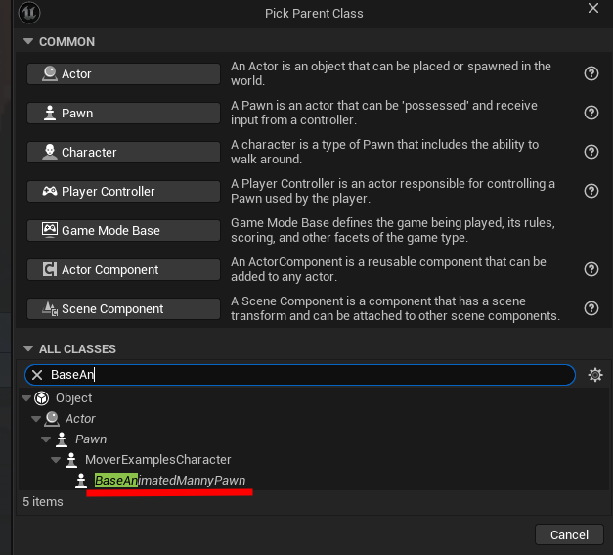Collapse the MoverExamplesCharacter tree node

pyautogui.click(x=56, y=460)
